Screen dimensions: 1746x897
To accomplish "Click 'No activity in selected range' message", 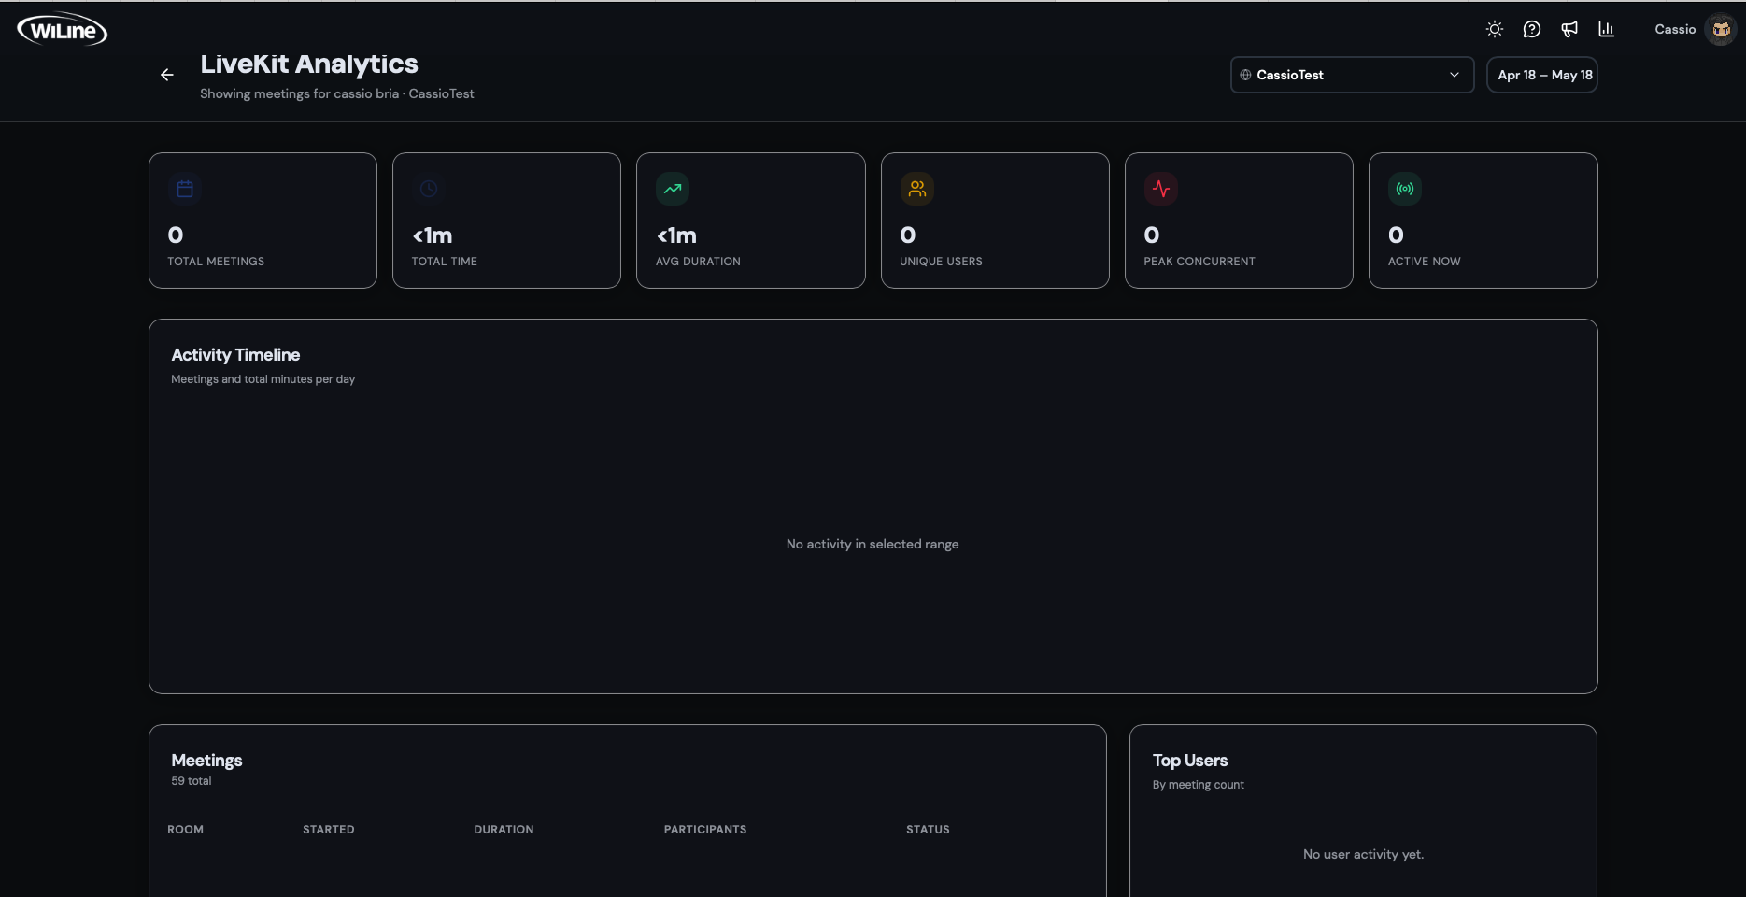I will click(873, 544).
